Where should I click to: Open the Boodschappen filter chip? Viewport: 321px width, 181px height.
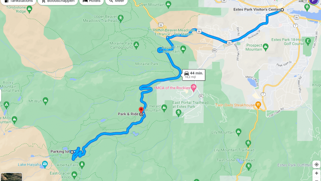tap(58, 1)
